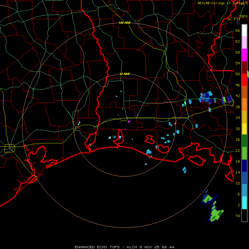249x249 pixels.
Task: Click the 62 legend value
Action: click(x=238, y=41)
